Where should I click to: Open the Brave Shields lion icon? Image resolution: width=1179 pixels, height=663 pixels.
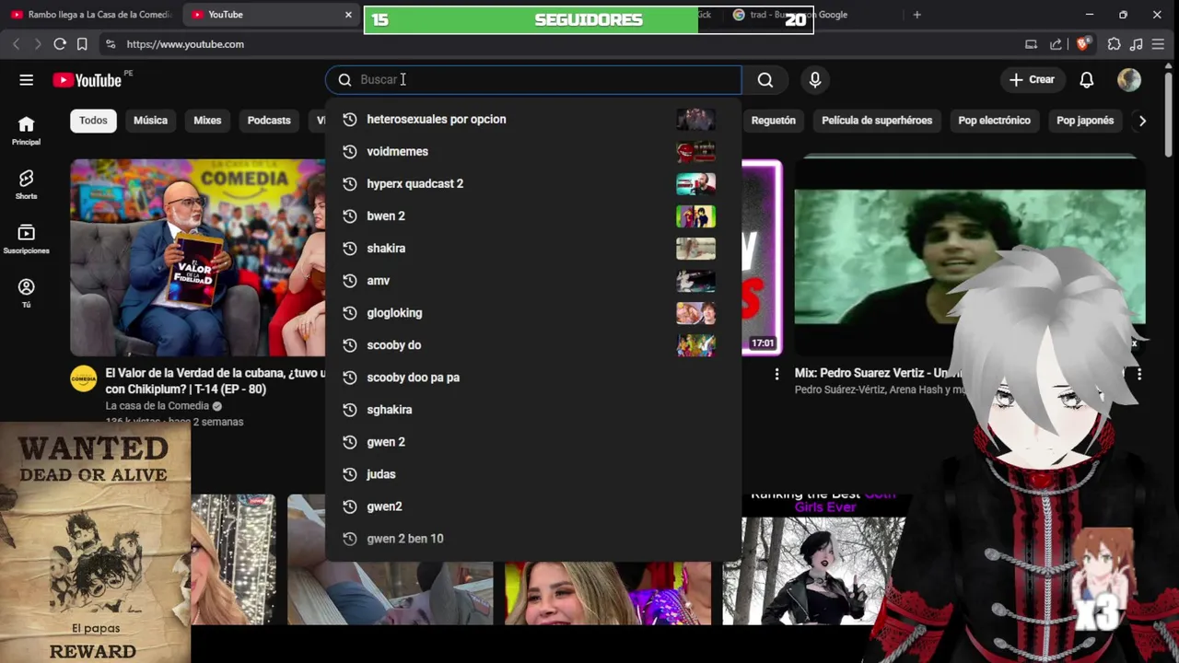tap(1083, 43)
